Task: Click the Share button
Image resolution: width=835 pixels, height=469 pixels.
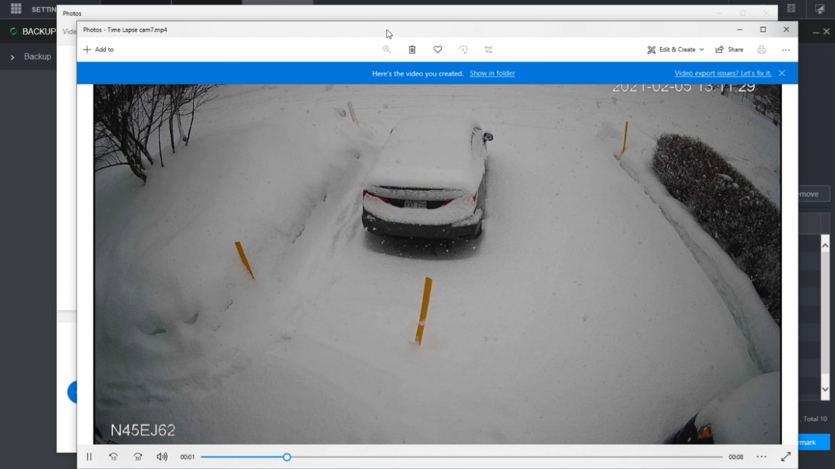Action: coord(729,50)
